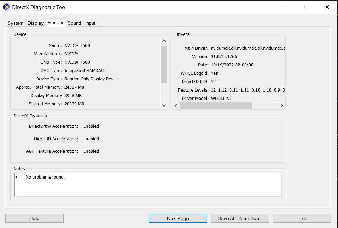The width and height of the screenshot is (338, 228).
Task: Click WHQL Logo'd value "Yes"
Action: pyautogui.click(x=214, y=73)
